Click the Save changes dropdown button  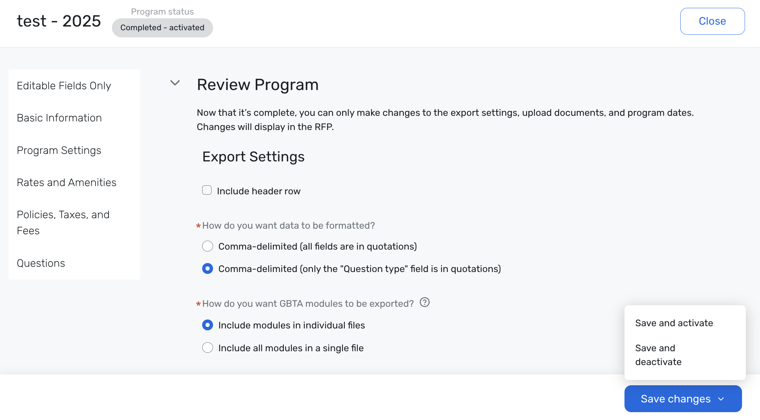(x=683, y=399)
